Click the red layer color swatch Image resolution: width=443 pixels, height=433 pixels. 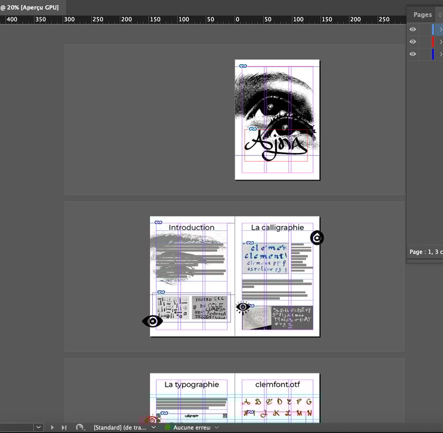(x=433, y=42)
